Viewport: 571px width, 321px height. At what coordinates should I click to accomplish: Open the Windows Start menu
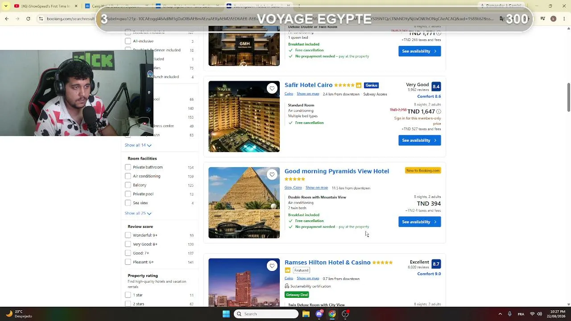[x=226, y=314]
